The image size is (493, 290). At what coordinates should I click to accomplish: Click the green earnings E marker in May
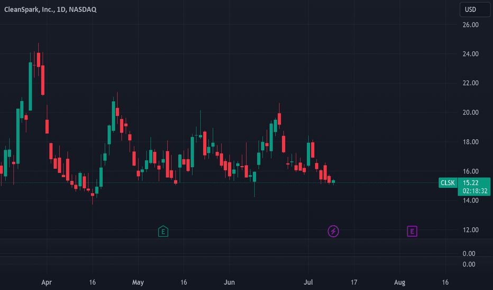[x=163, y=231]
